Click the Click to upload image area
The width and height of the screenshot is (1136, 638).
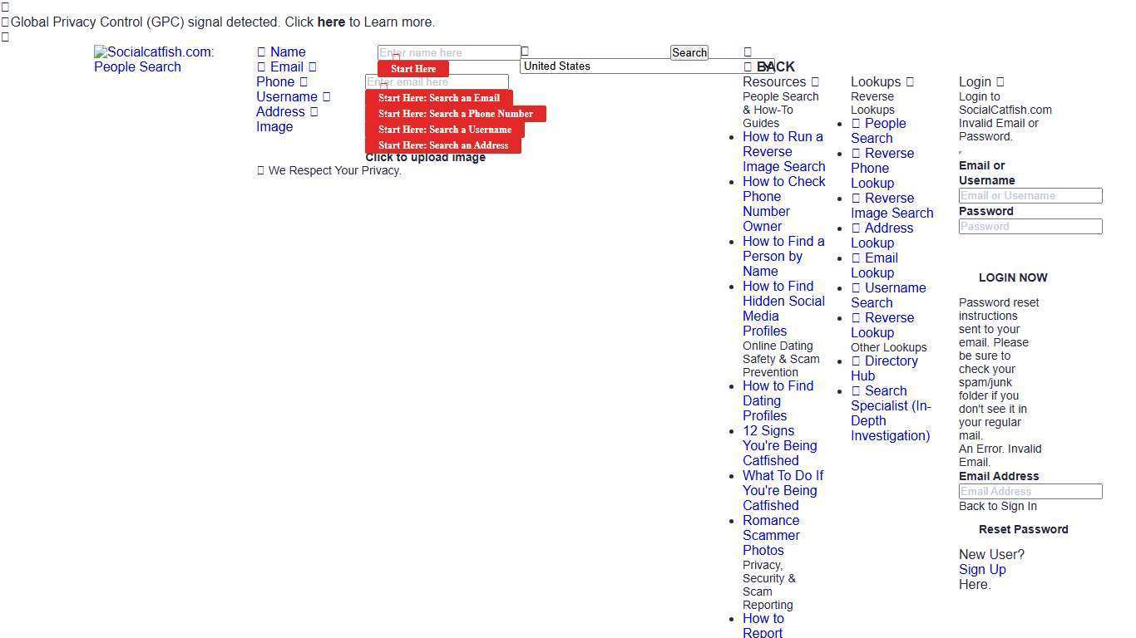425,157
